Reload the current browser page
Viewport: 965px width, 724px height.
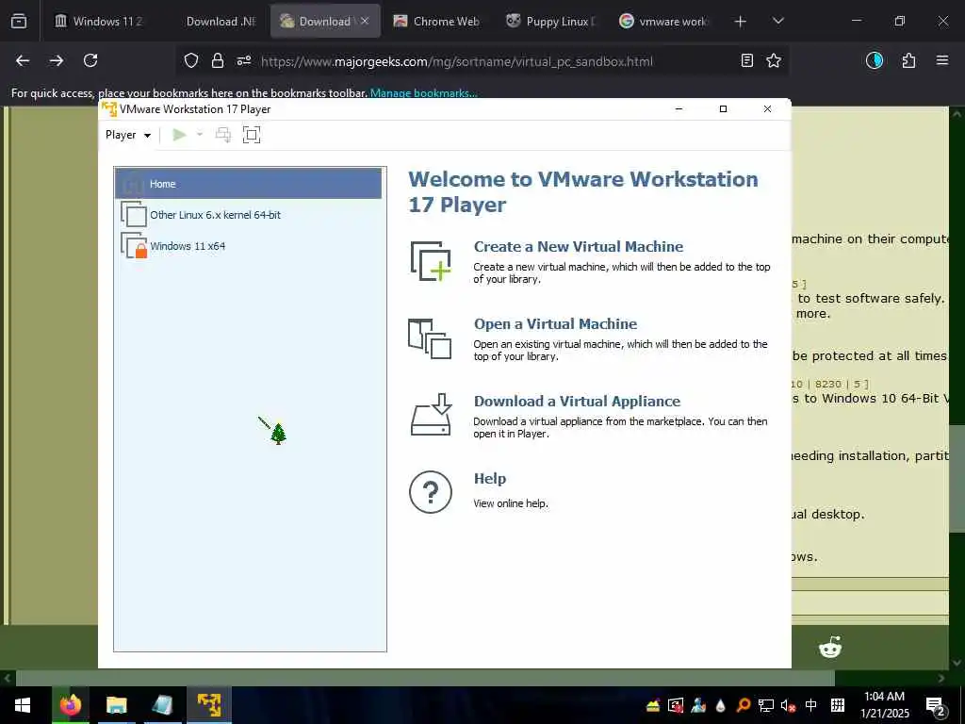(x=90, y=60)
